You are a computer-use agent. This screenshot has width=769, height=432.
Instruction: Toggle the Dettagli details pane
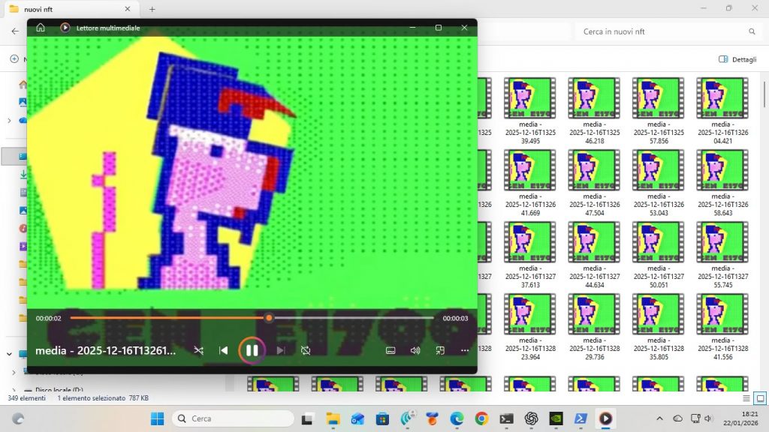point(737,58)
